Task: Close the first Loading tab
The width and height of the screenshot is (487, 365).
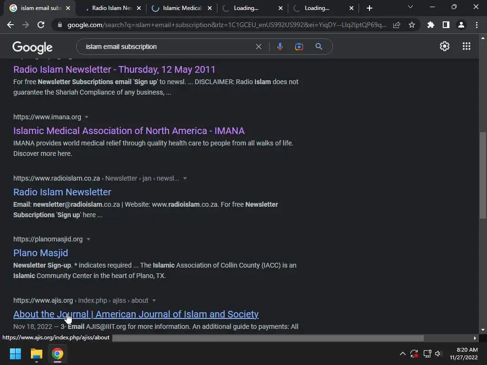Action: pos(281,8)
